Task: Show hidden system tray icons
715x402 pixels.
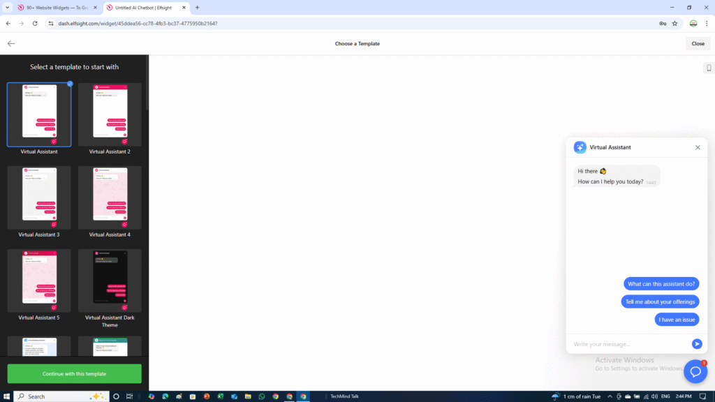Action: (x=606, y=396)
